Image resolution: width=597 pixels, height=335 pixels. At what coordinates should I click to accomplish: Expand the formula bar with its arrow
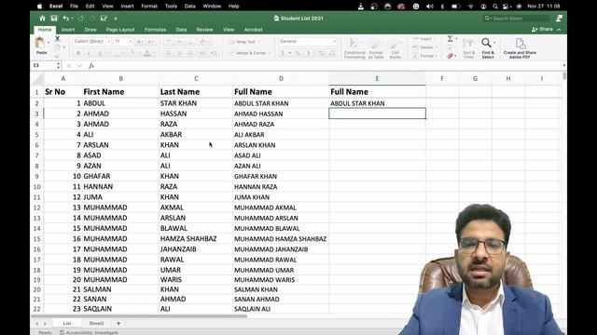(563, 66)
